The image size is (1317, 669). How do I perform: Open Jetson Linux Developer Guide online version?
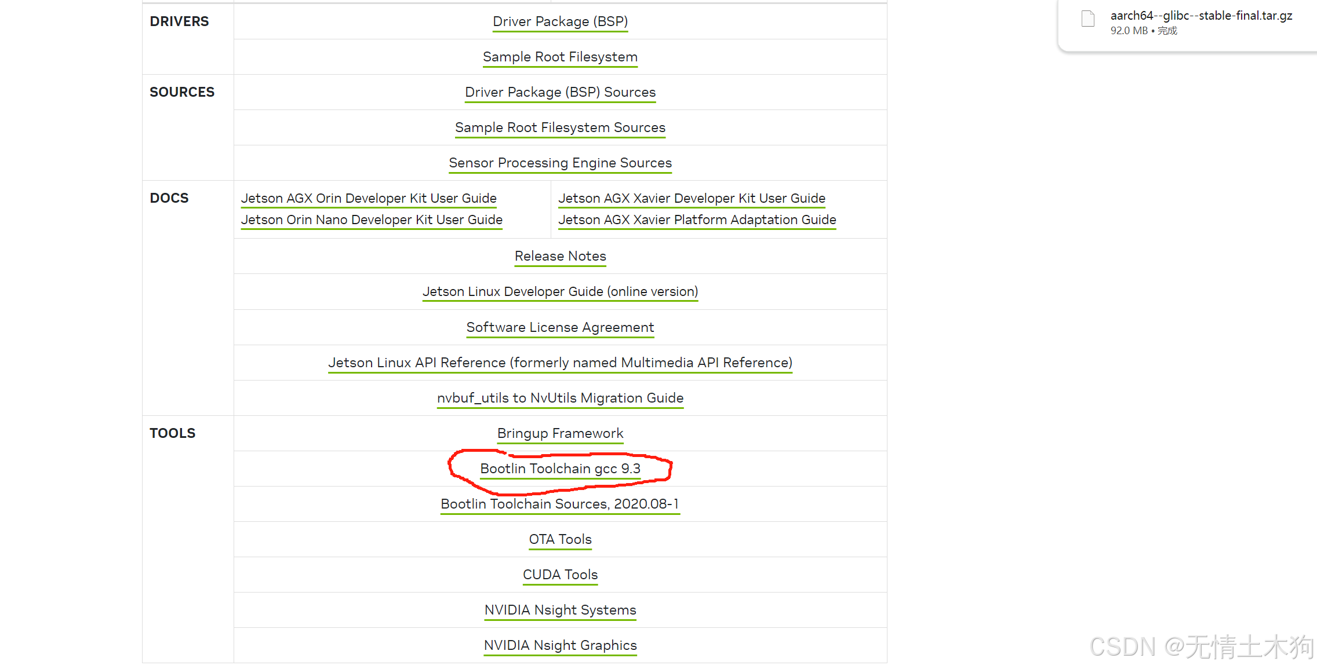click(x=560, y=291)
